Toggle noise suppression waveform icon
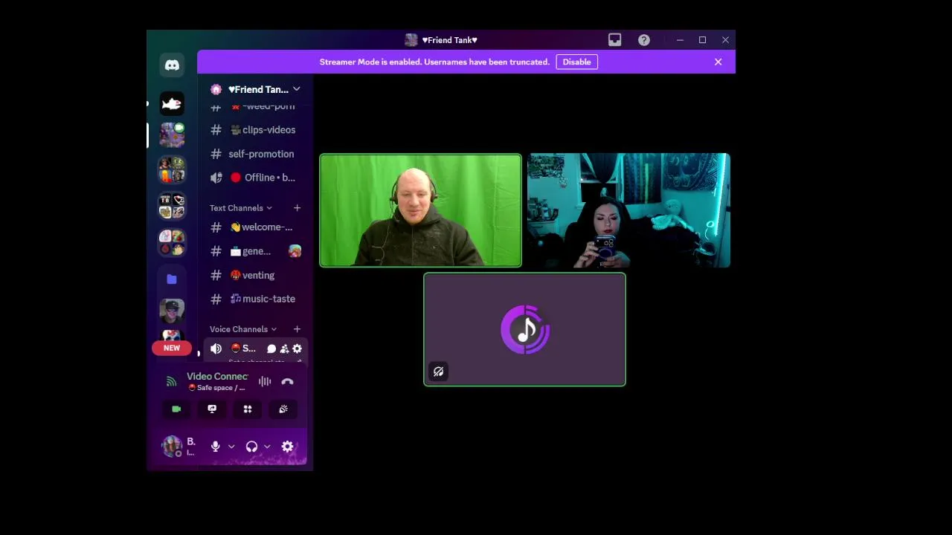Screen dimensions: 952x535 (265, 382)
